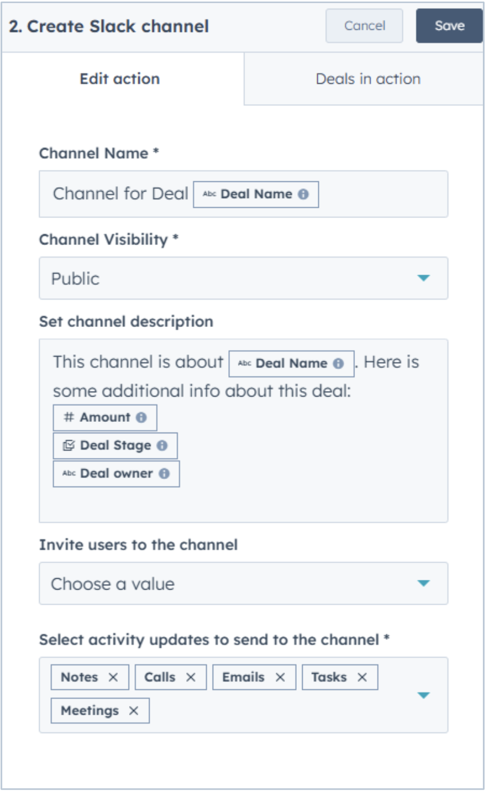This screenshot has height=791, width=485.
Task: Click info icon on Amount token
Action: (141, 417)
